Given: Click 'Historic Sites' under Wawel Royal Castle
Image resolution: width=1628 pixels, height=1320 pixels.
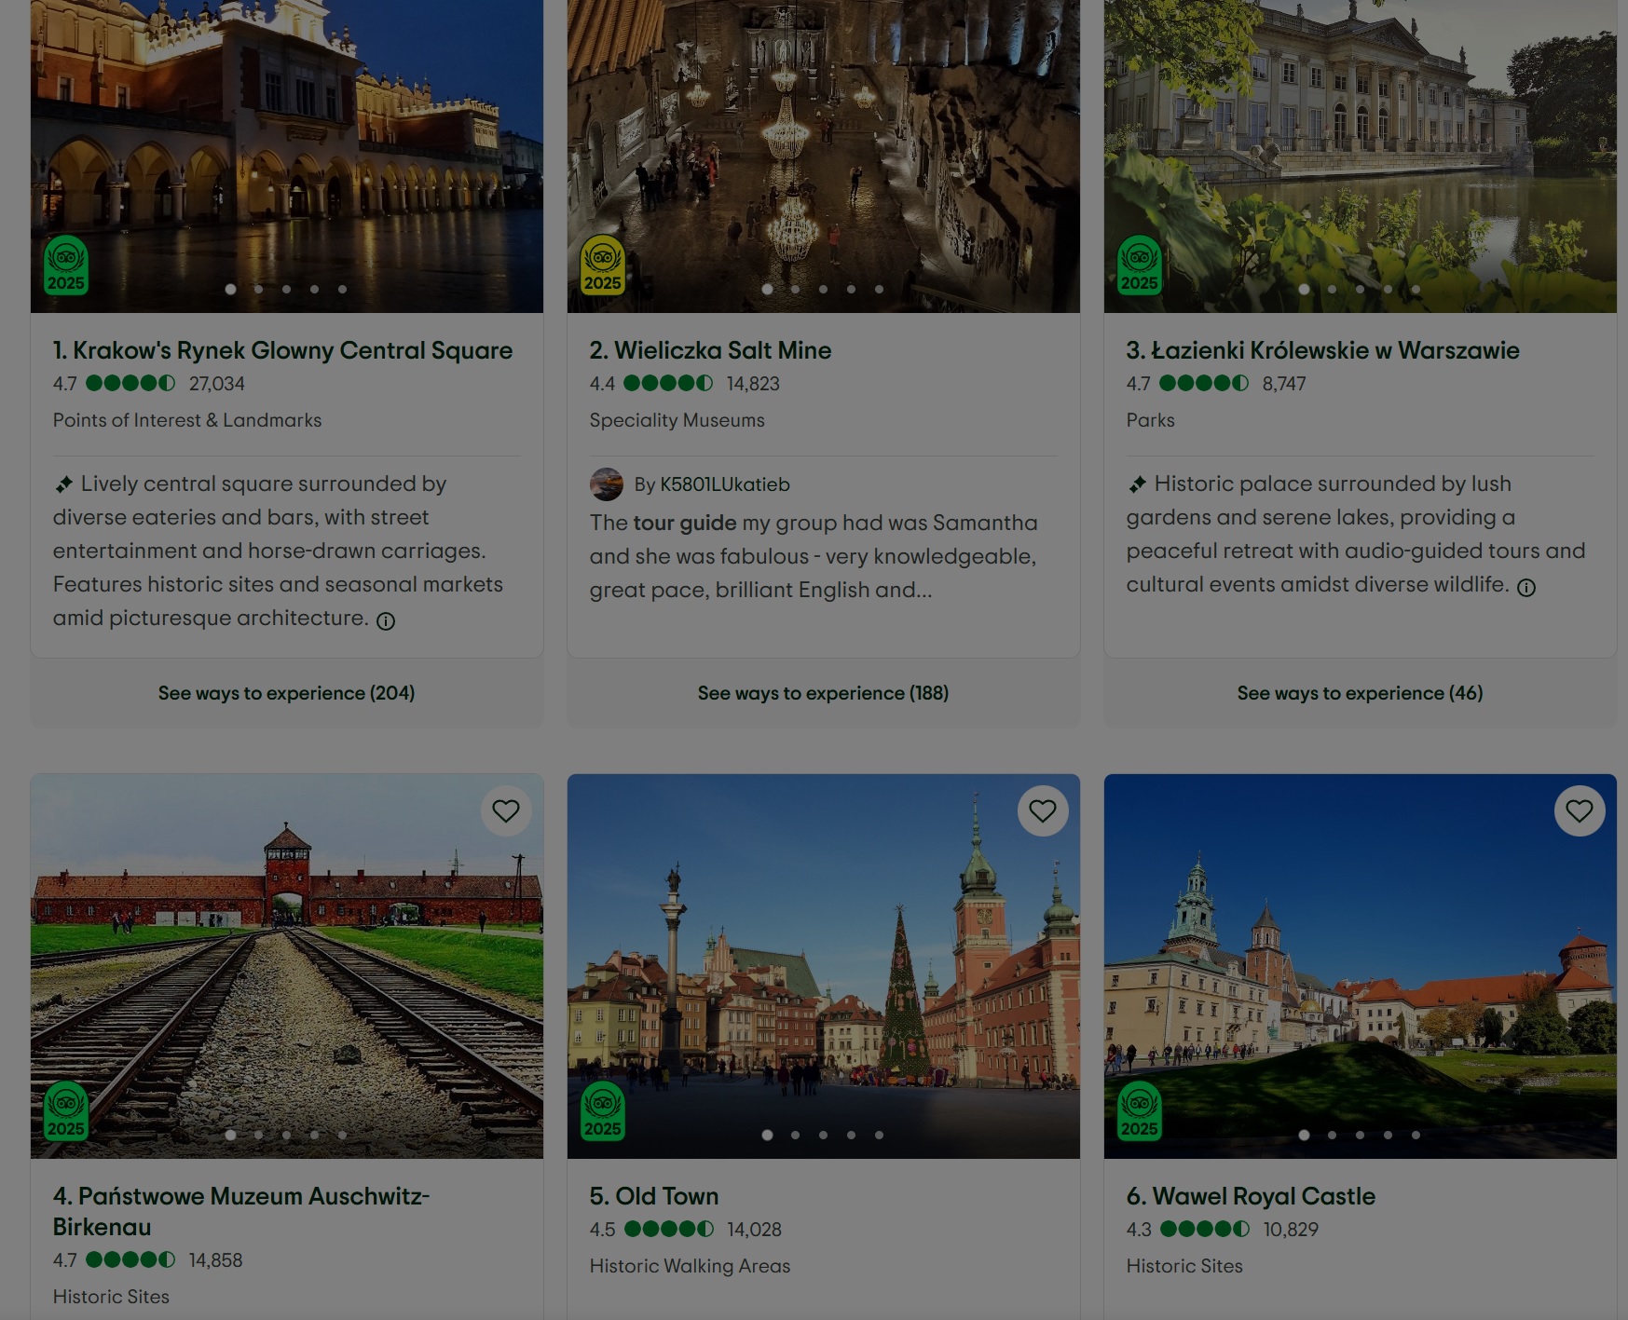Looking at the screenshot, I should 1184,1266.
